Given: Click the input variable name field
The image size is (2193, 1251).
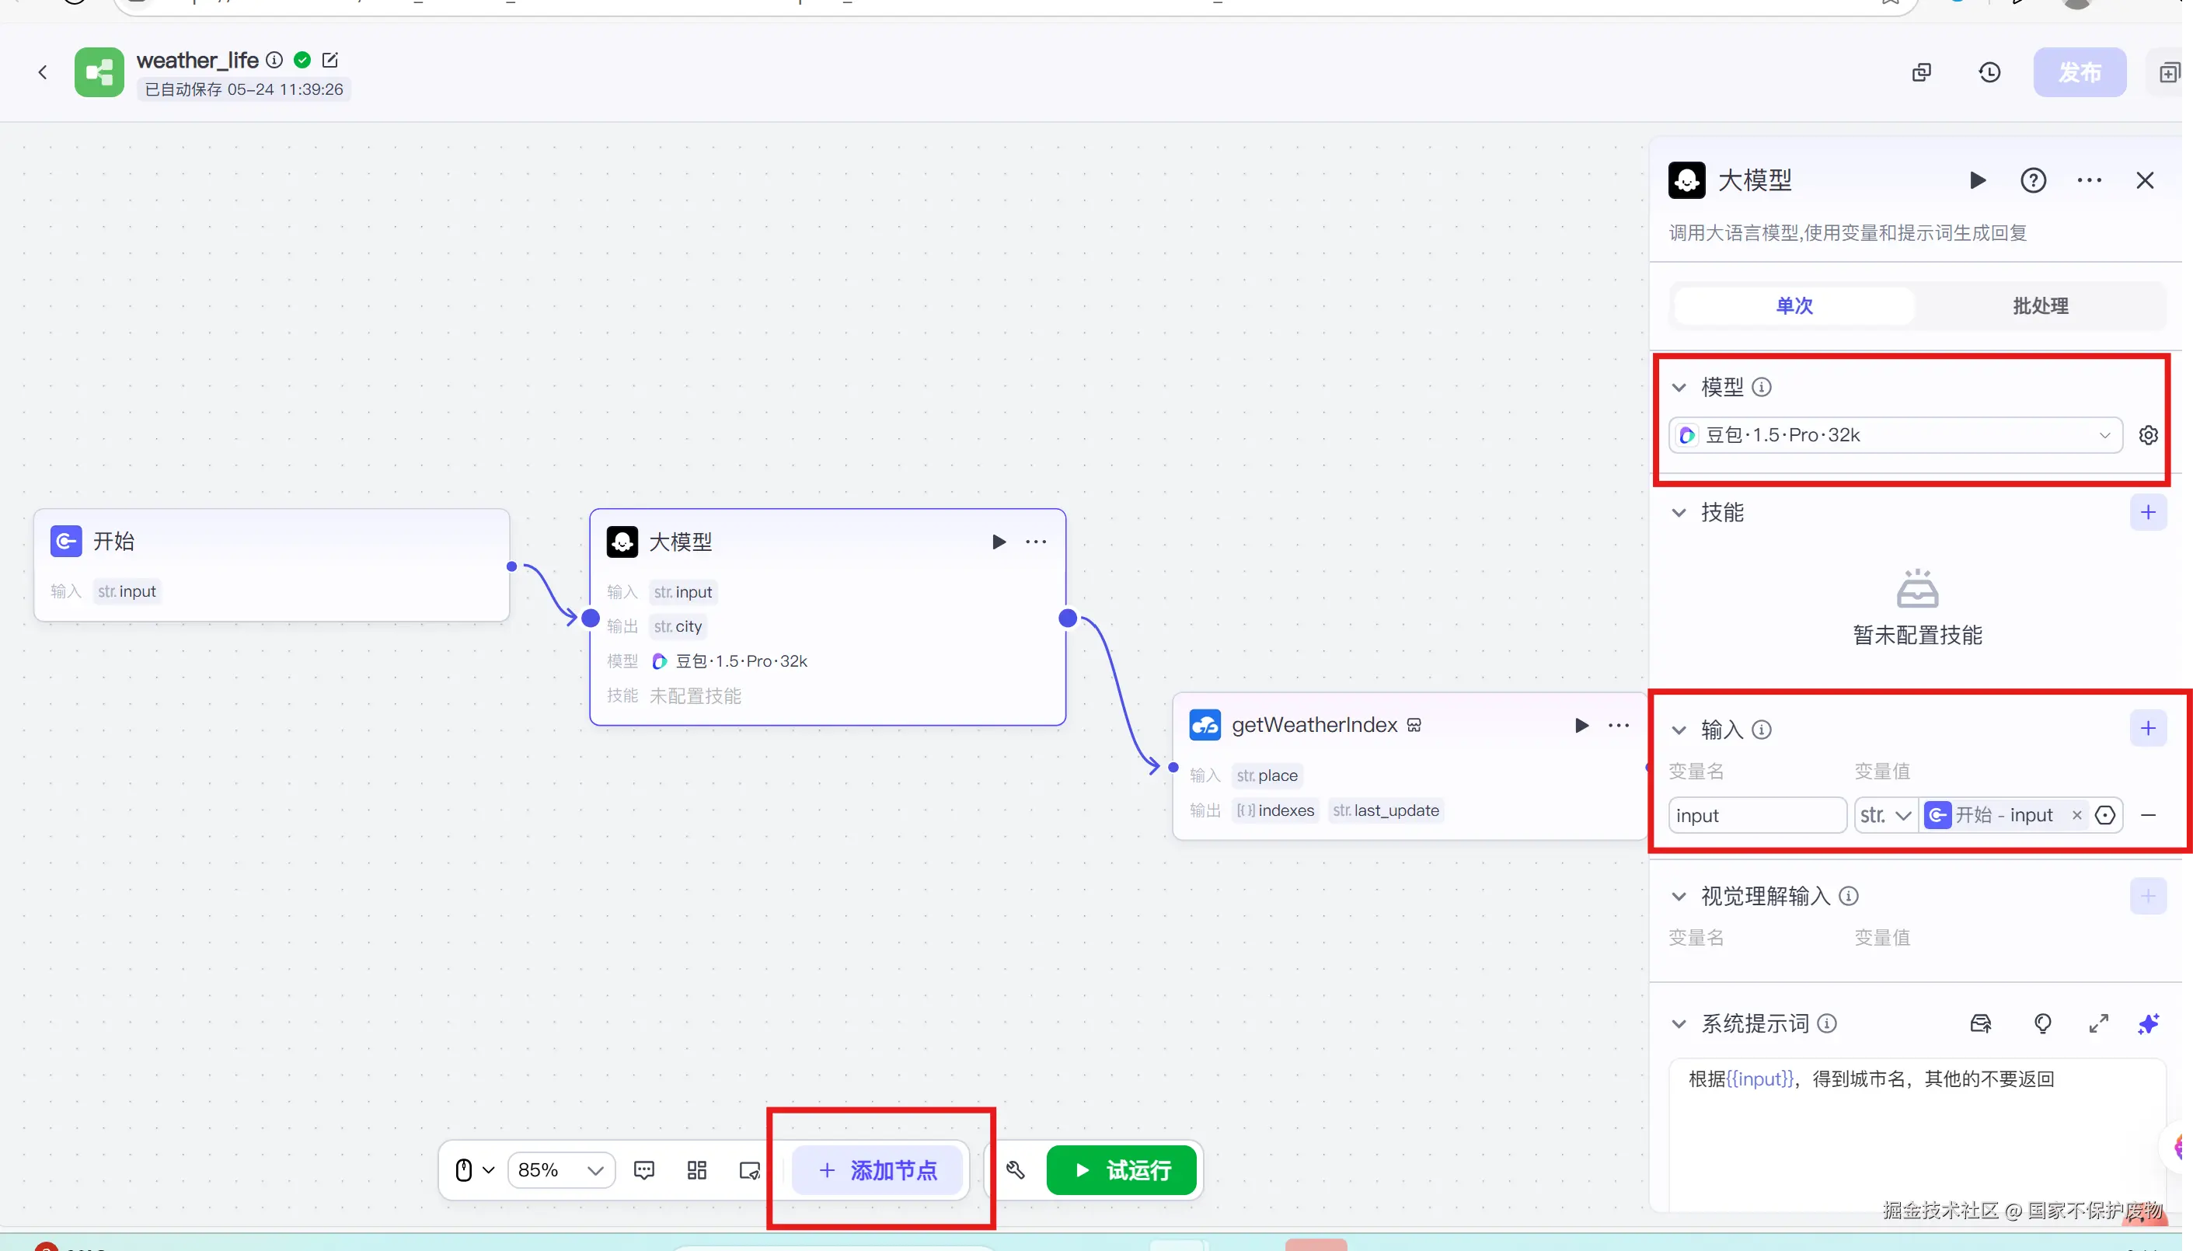Looking at the screenshot, I should point(1755,815).
